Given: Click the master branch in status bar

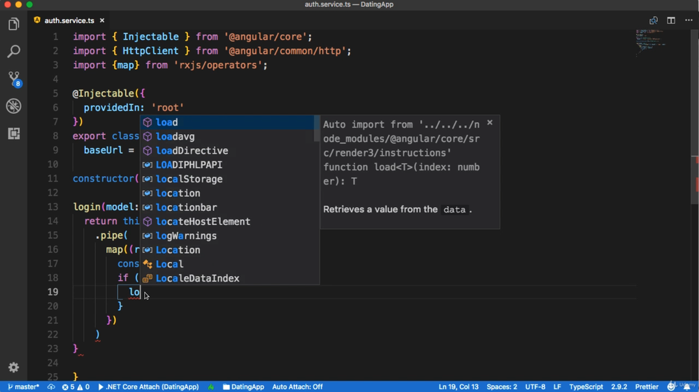Looking at the screenshot, I should click(23, 386).
